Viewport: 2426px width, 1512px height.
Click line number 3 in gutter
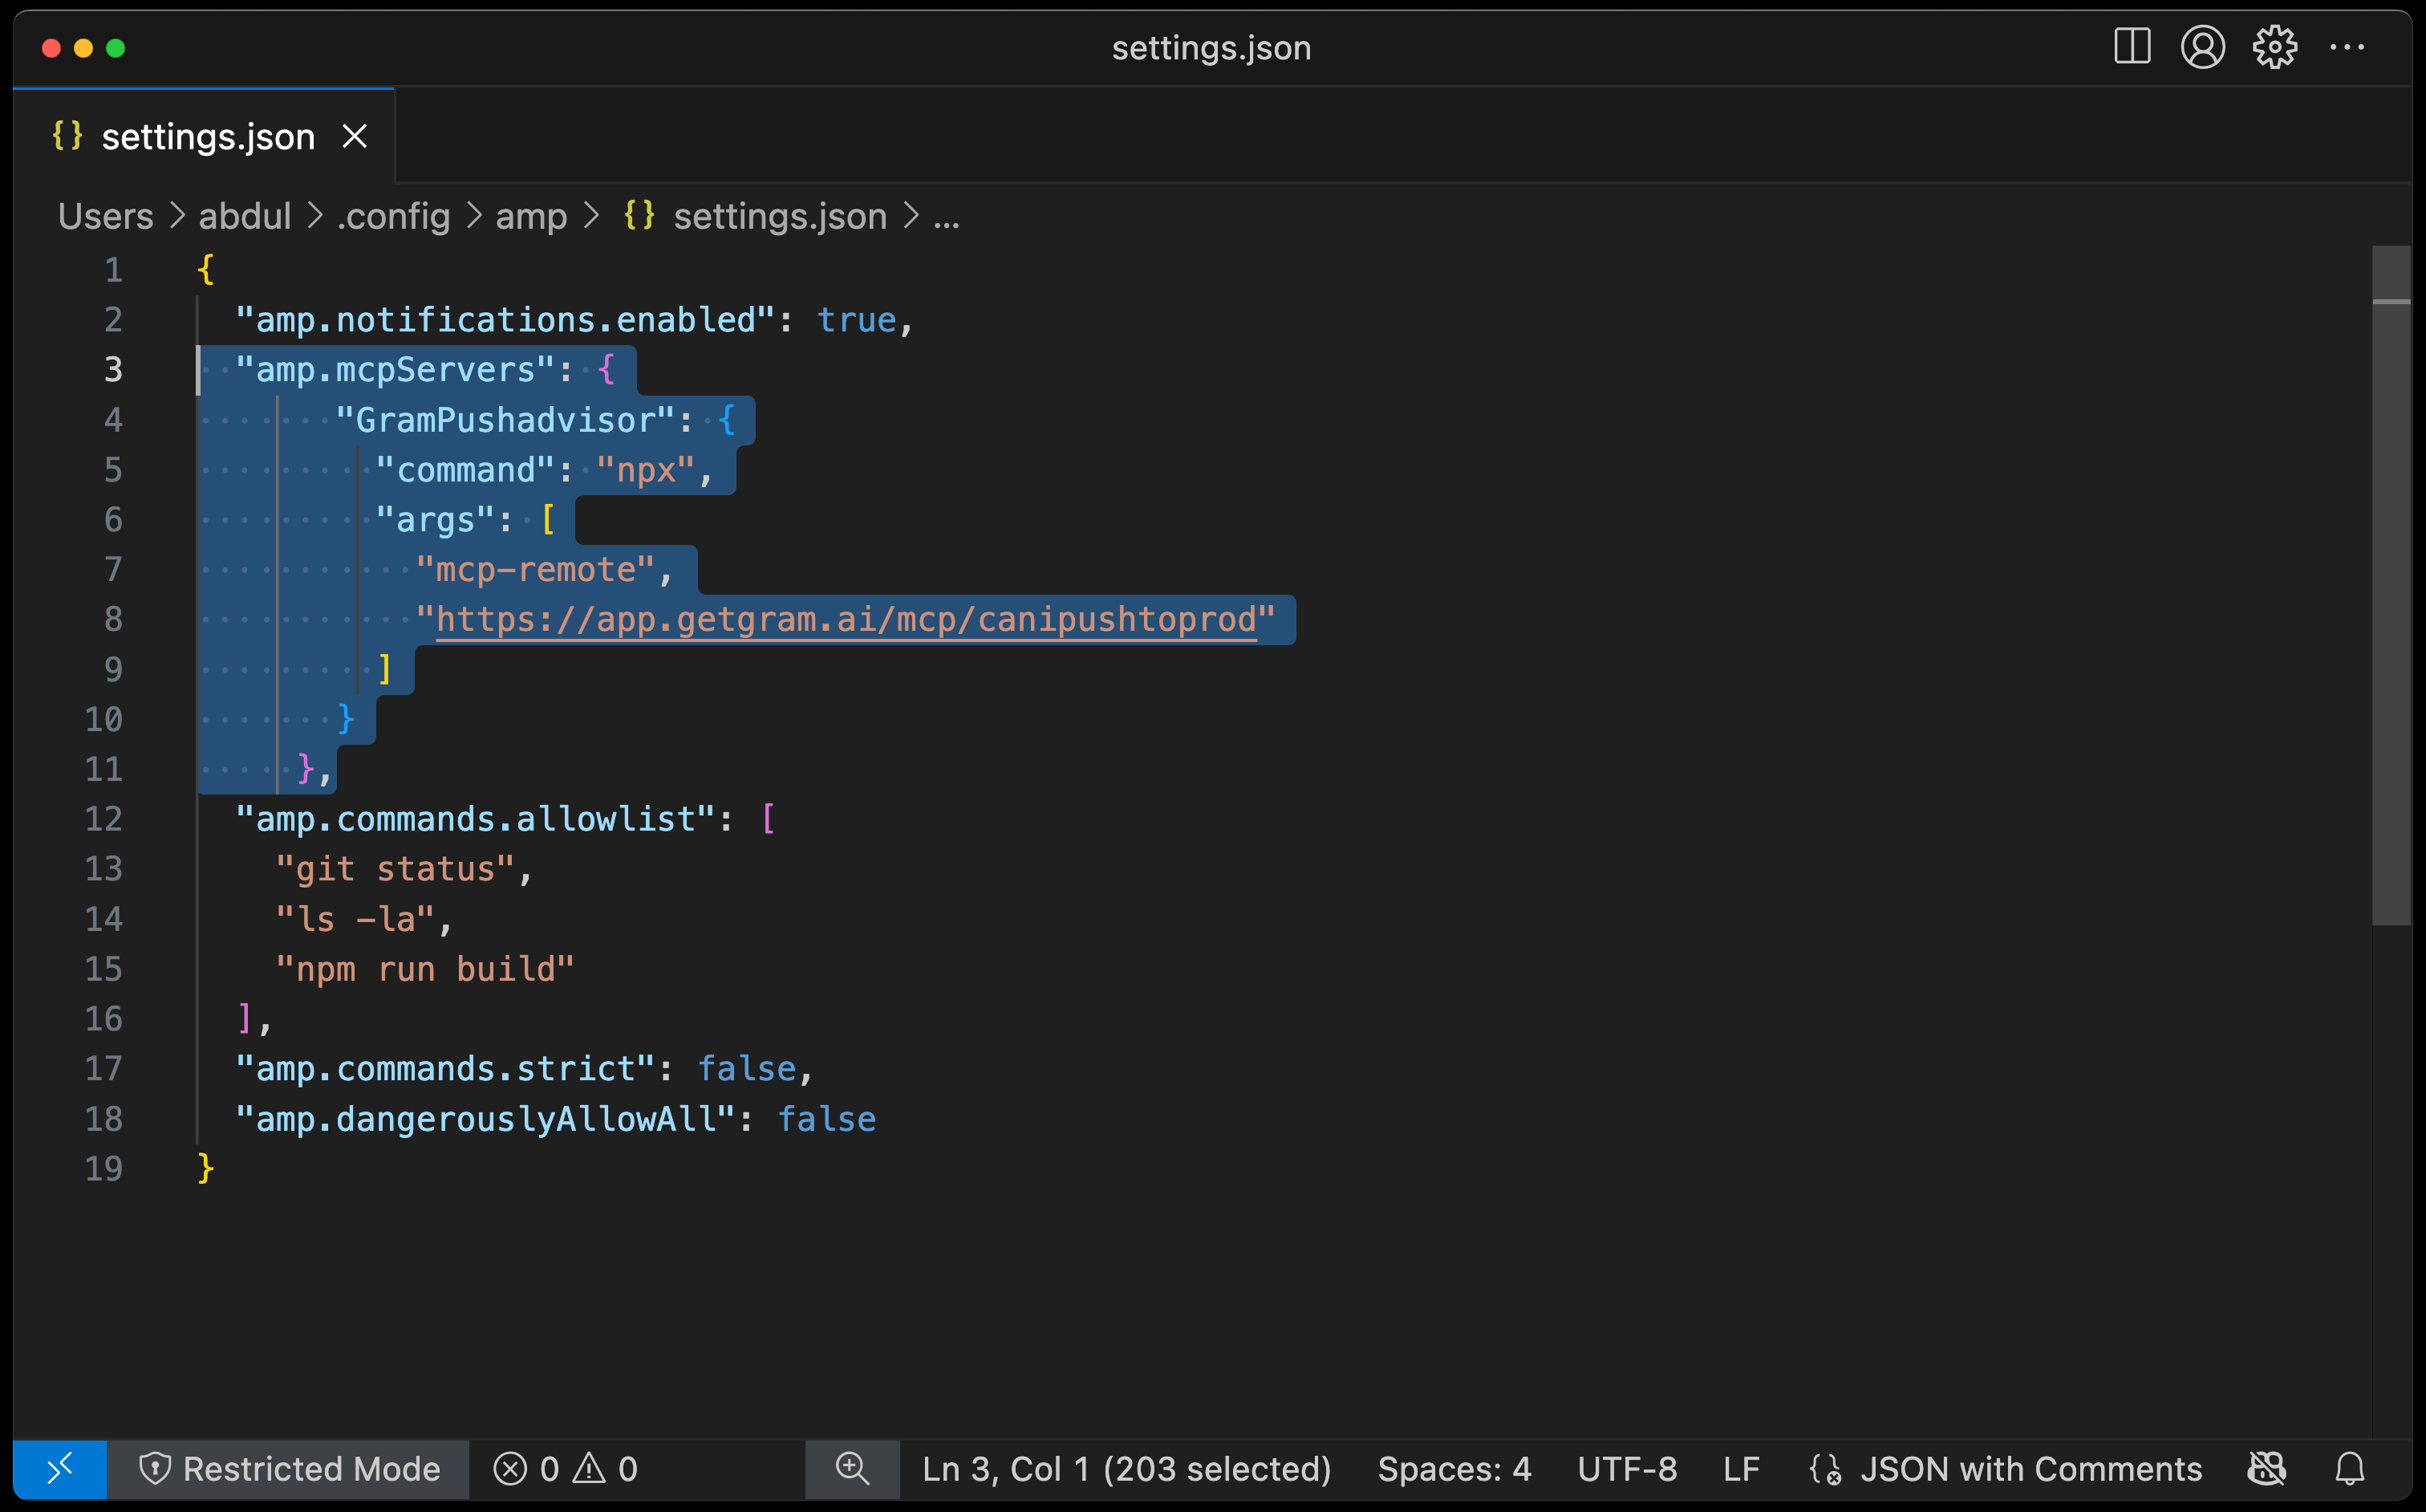(x=113, y=370)
